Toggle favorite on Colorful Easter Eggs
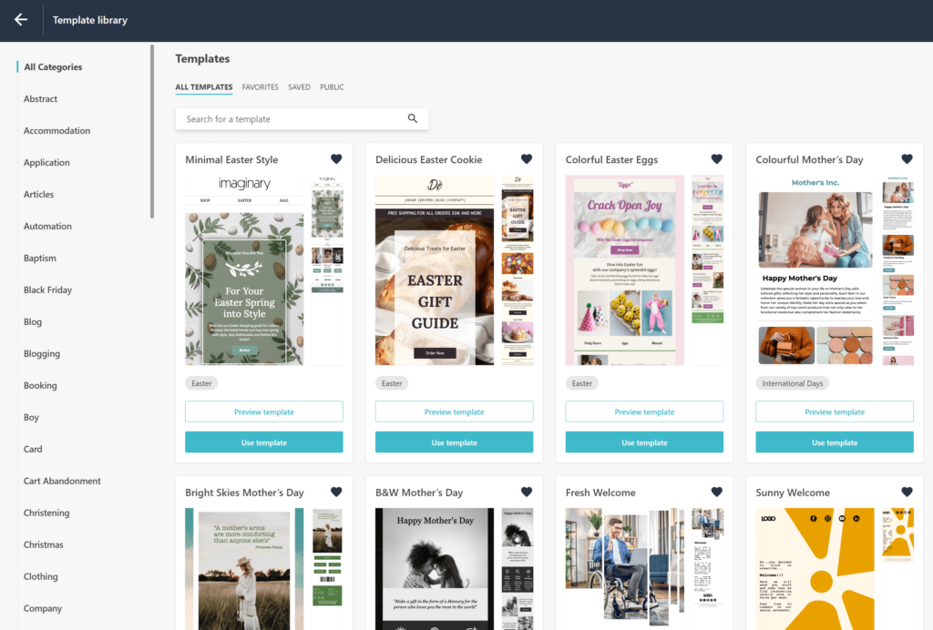This screenshot has width=933, height=630. pos(716,158)
